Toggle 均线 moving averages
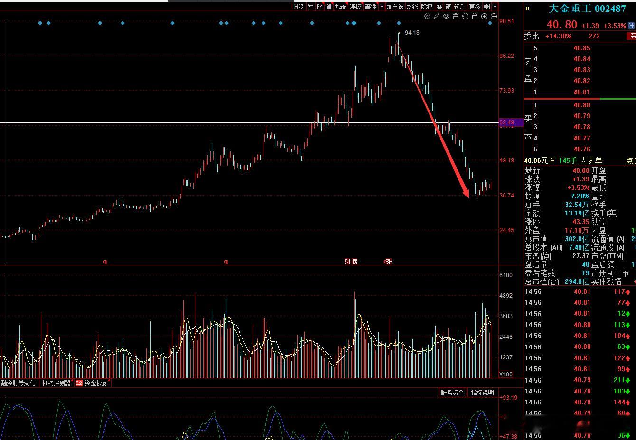The image size is (636, 440). click(x=412, y=7)
